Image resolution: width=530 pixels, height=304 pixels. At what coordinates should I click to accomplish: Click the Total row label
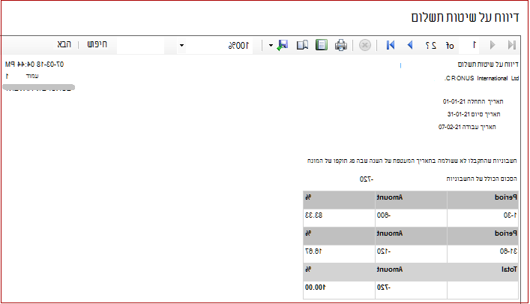[x=509, y=269]
